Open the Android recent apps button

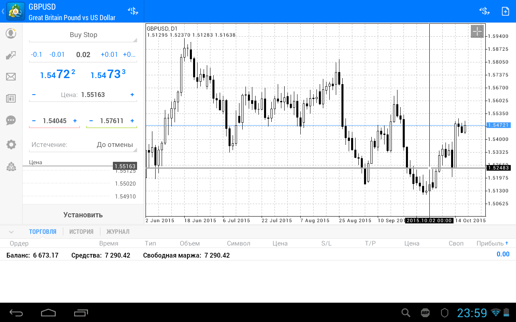(81, 313)
